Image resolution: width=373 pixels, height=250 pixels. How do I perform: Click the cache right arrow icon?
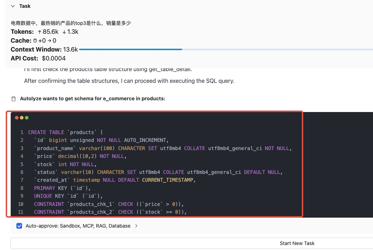pyautogui.click(x=49, y=41)
